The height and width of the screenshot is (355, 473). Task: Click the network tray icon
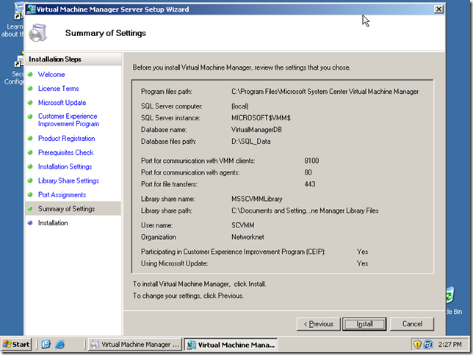click(x=428, y=344)
